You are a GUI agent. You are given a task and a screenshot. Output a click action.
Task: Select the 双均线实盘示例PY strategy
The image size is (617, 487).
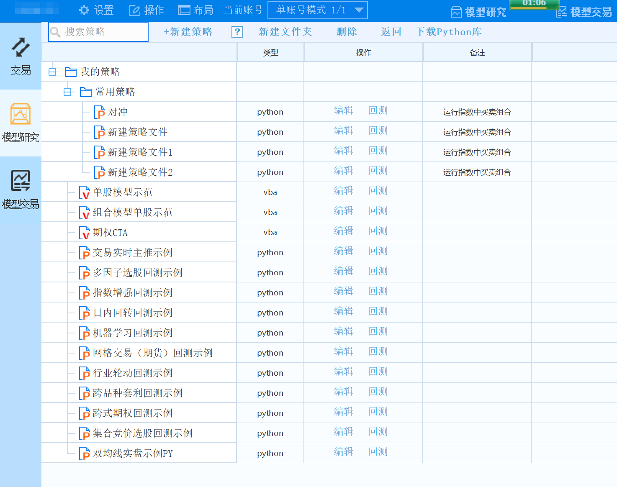point(132,454)
